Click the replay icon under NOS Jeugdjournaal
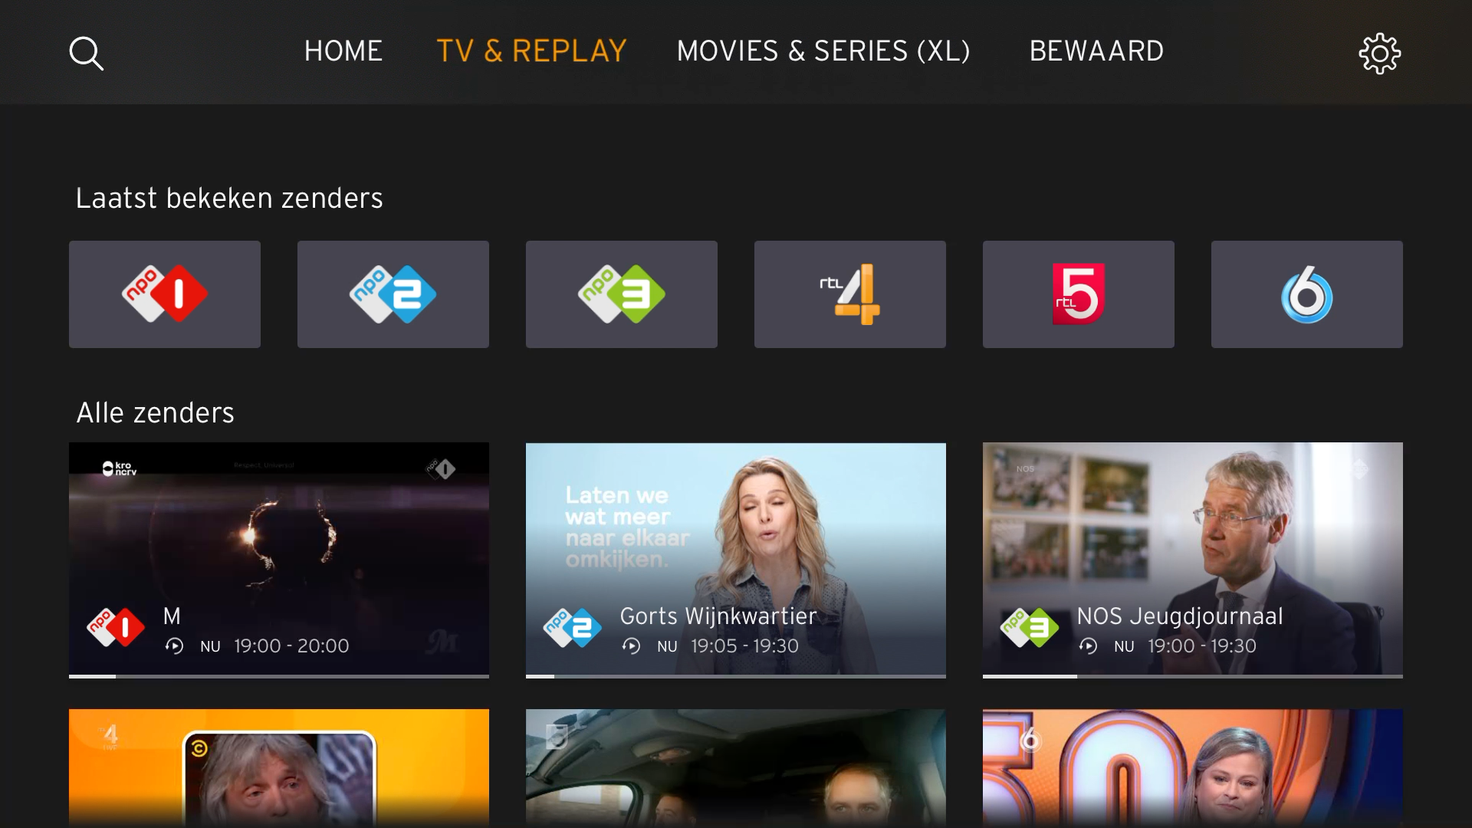The height and width of the screenshot is (828, 1472). click(1088, 646)
